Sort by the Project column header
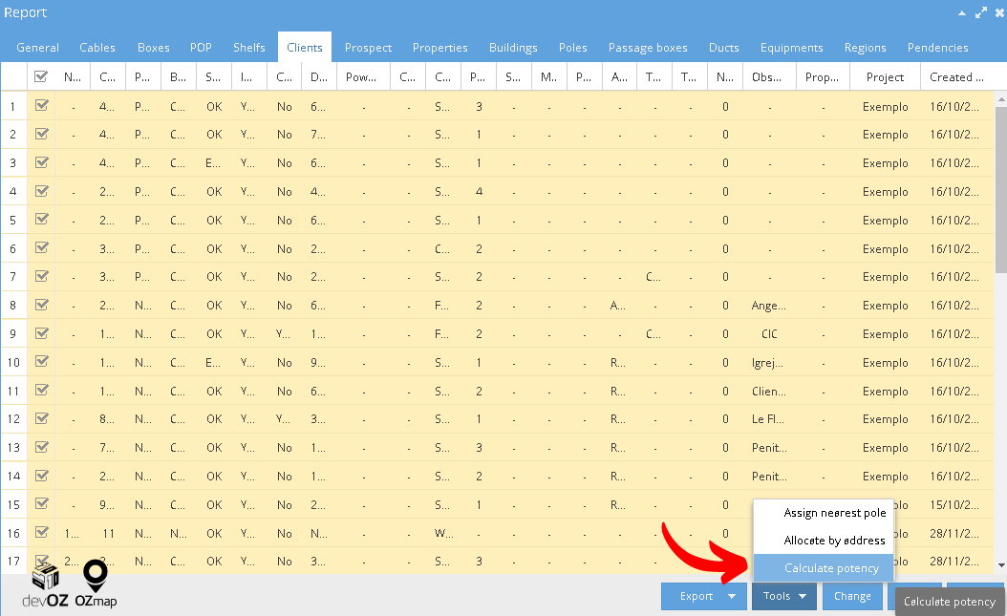Viewport: 1007px width, 616px height. pos(885,77)
